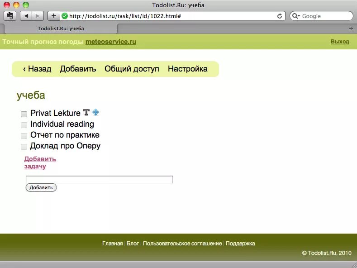Click the ‹ Назад menu item

coord(37,69)
